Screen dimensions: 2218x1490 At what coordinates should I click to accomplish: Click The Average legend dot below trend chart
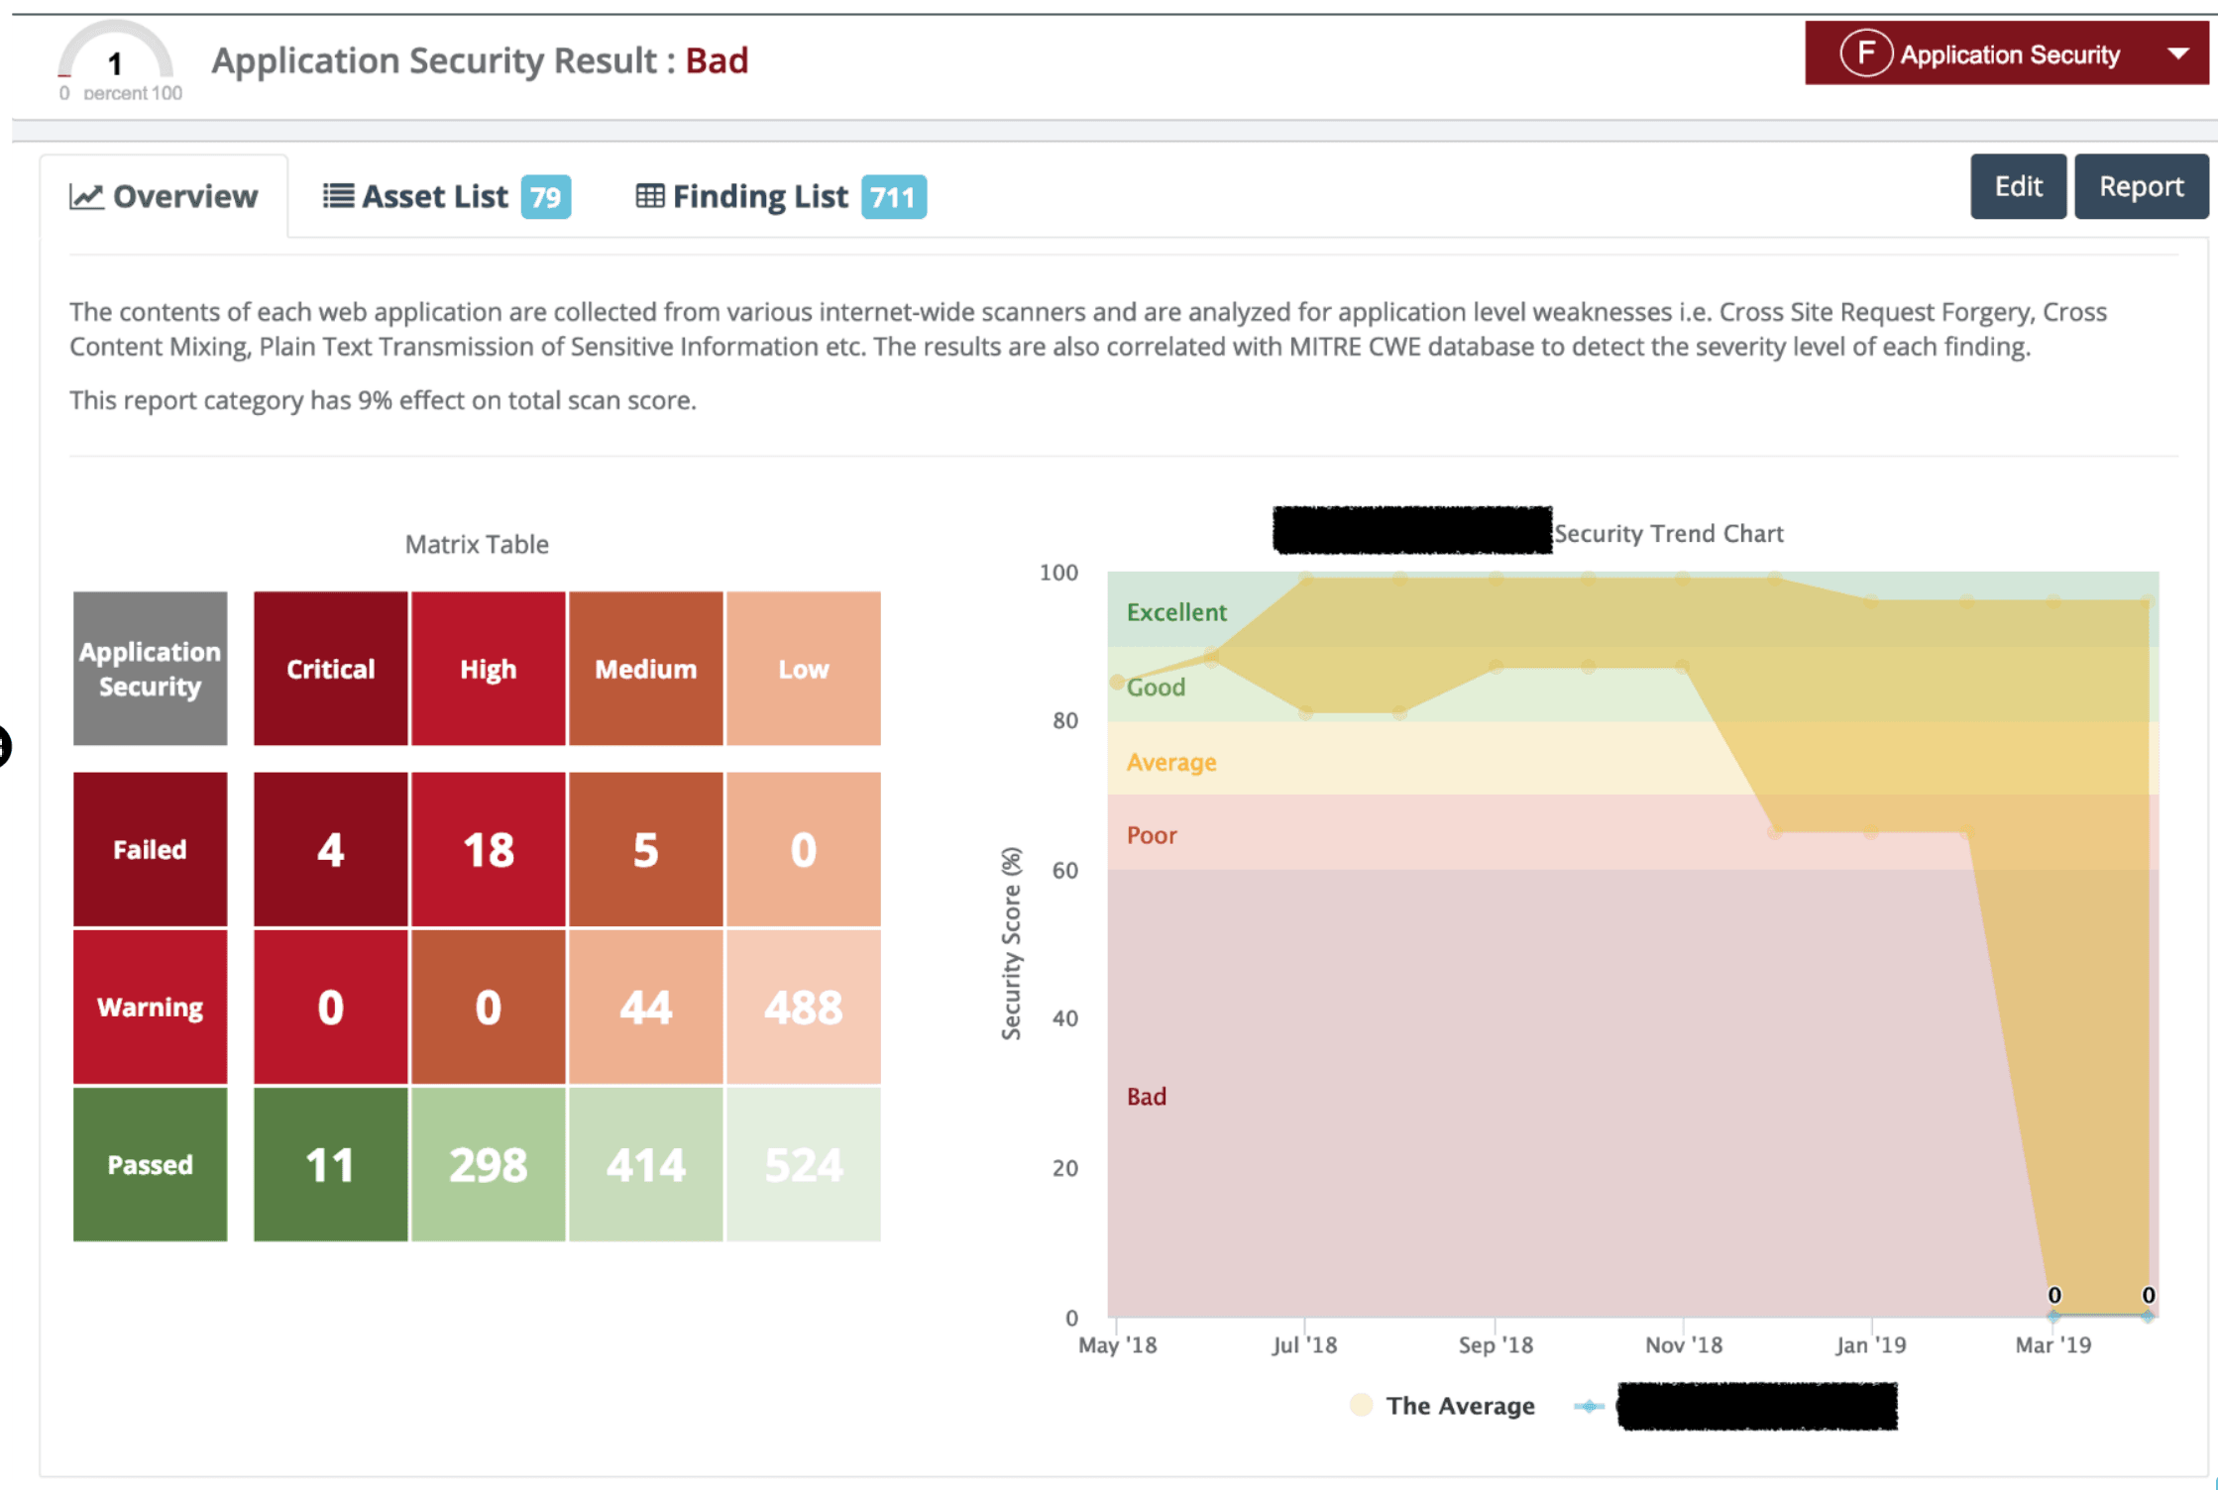[1362, 1405]
